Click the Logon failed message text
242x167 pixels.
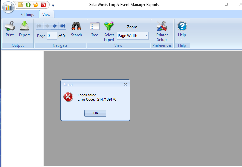(x=87, y=95)
